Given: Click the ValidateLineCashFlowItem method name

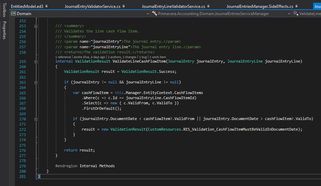Looking at the screenshot, I should 139,61.
